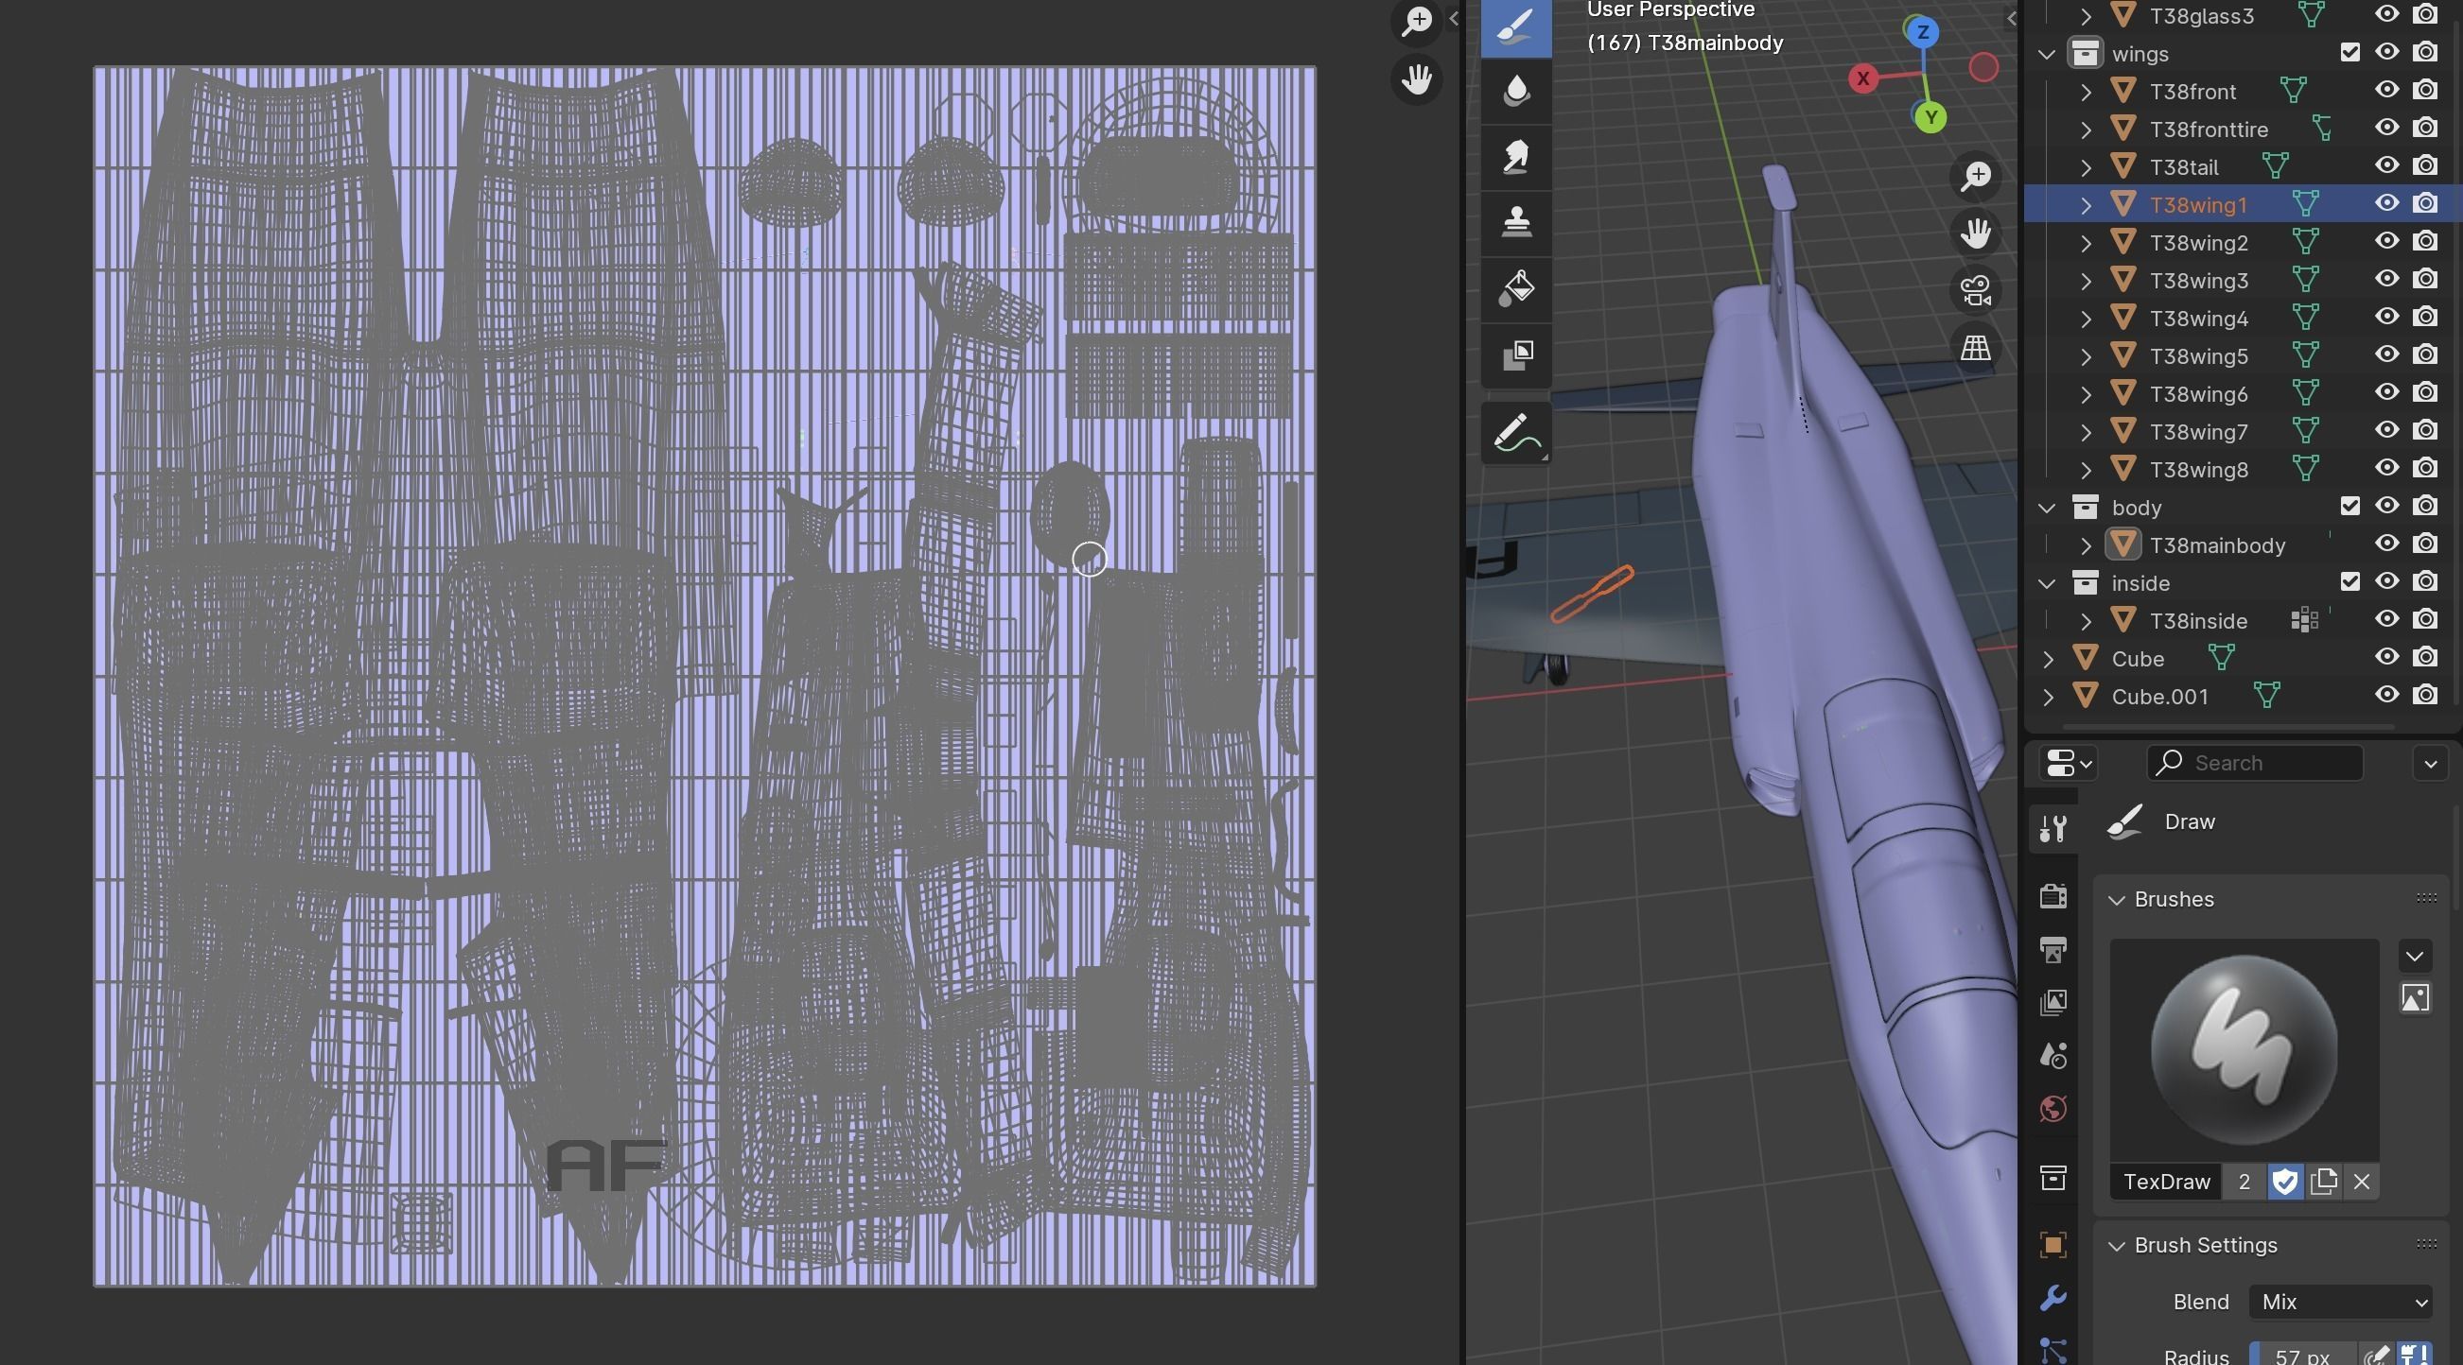Open the Tool properties tab
The height and width of the screenshot is (1365, 2463).
click(2052, 827)
